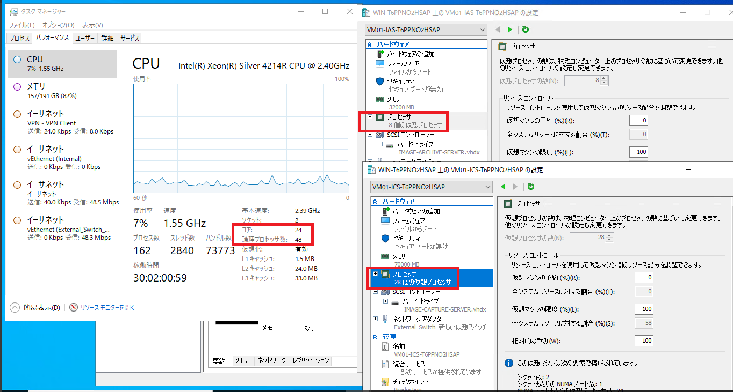This screenshot has width=733, height=392.
Task: Click virtual processor count stepper in VM01-ICS
Action: [x=610, y=238]
